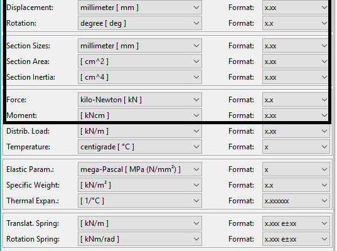Open the Thermal Expan. 1/°C dropdown
Viewport: 337px width, 251px height.
click(140, 201)
